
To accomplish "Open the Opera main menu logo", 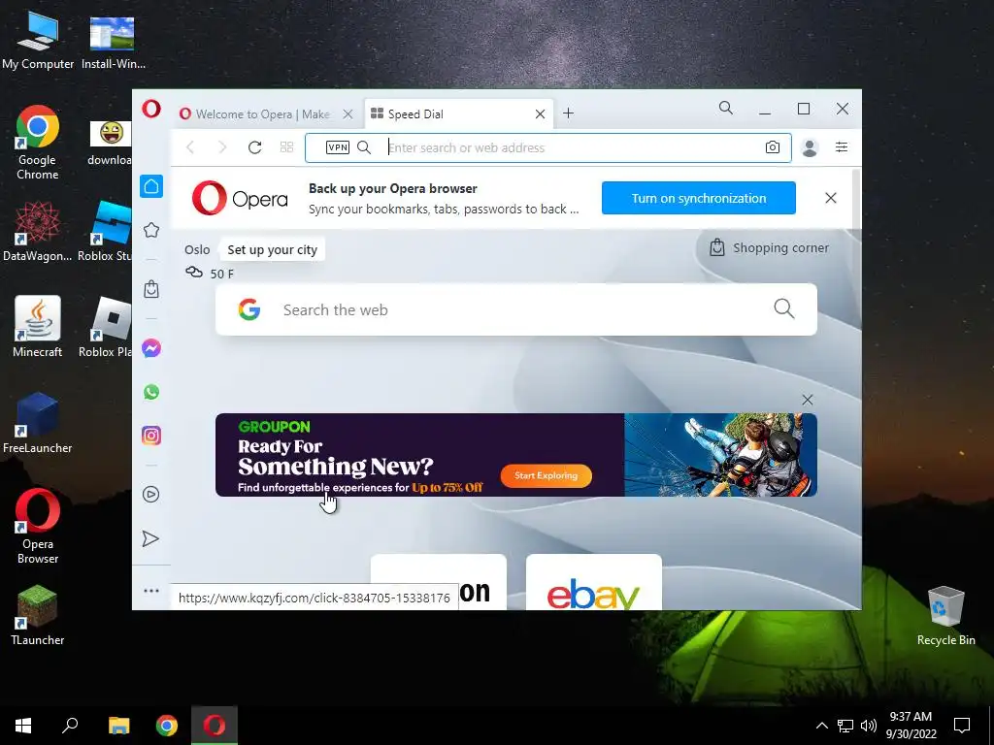I will click(x=151, y=109).
